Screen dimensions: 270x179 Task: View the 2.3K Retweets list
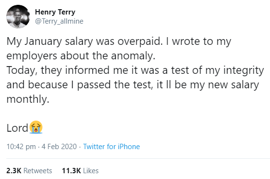[x=29, y=171]
